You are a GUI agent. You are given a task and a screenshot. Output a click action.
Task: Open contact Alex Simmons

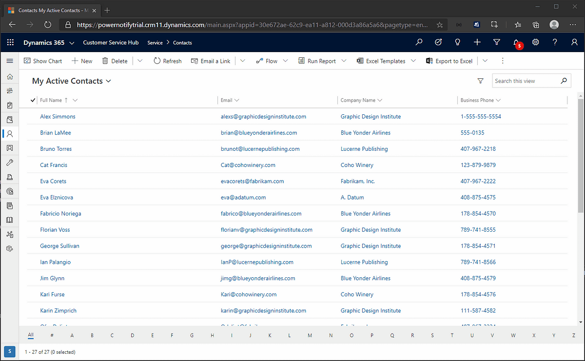point(58,117)
